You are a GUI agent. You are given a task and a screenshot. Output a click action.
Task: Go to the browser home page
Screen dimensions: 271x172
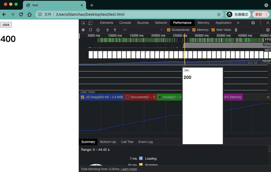[x=29, y=14]
